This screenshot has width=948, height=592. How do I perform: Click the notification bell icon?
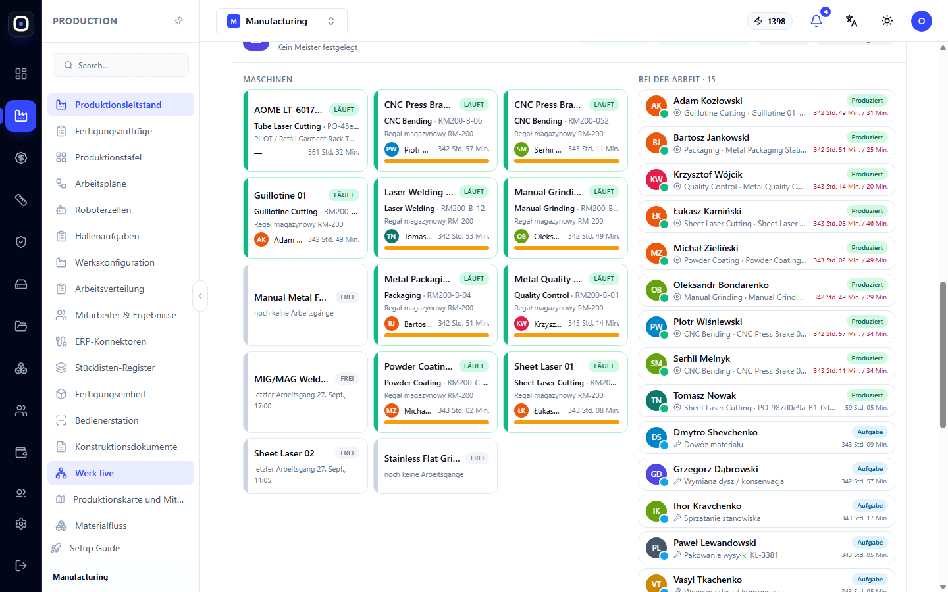point(816,21)
